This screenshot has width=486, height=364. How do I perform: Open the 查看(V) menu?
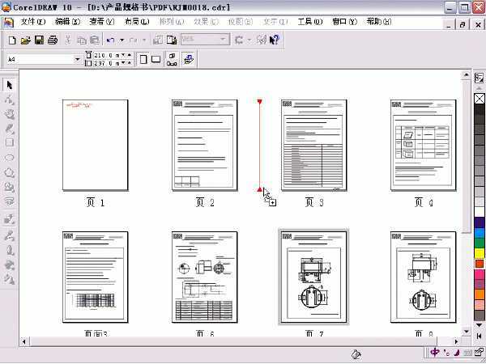coord(102,22)
